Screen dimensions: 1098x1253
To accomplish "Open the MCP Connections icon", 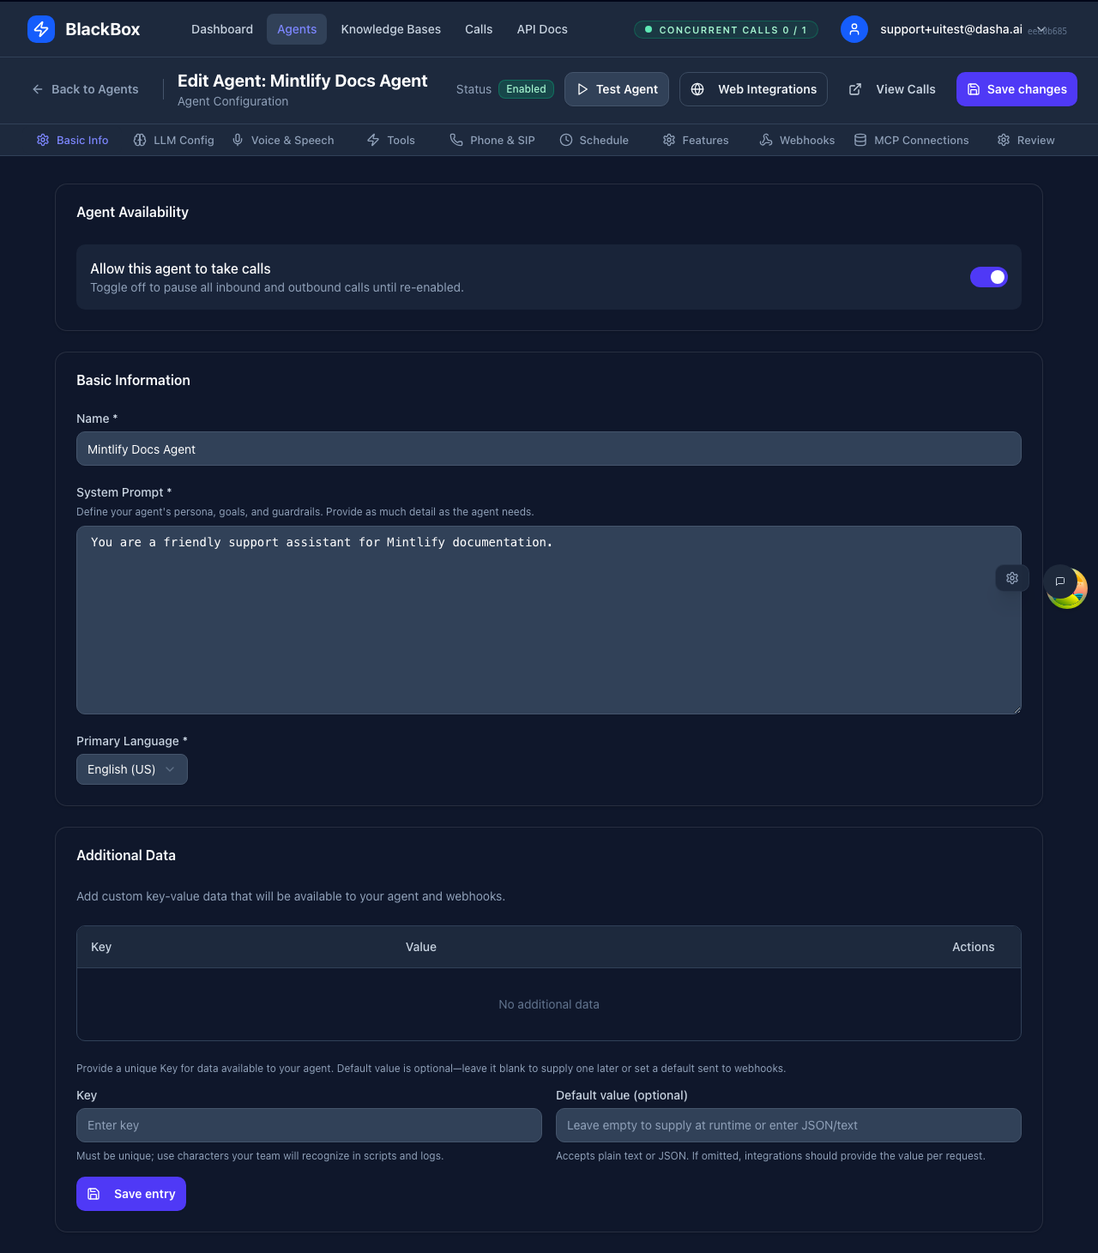I will coord(860,140).
